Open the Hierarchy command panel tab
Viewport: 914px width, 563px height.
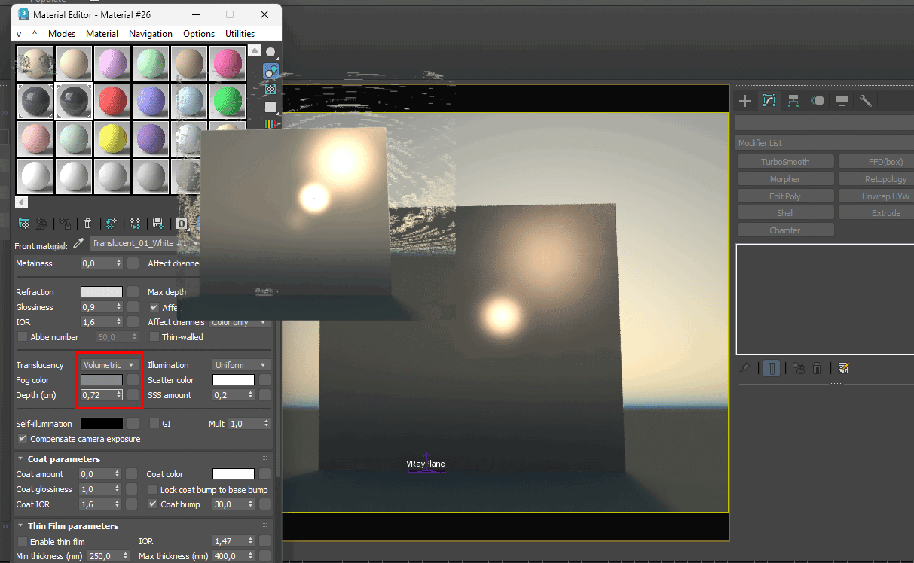tap(793, 101)
